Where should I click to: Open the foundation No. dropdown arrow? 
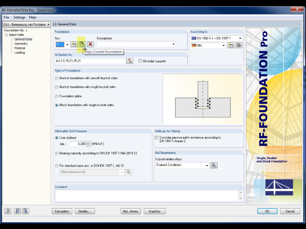[x=67, y=45]
